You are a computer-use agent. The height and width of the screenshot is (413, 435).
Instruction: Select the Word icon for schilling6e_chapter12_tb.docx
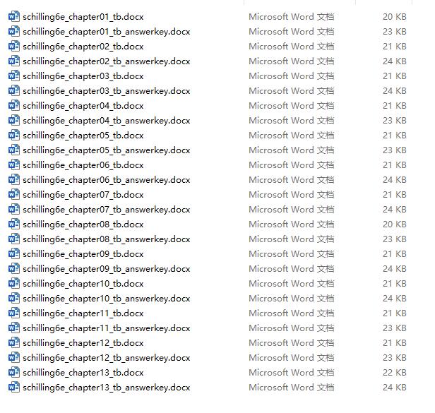tap(14, 343)
